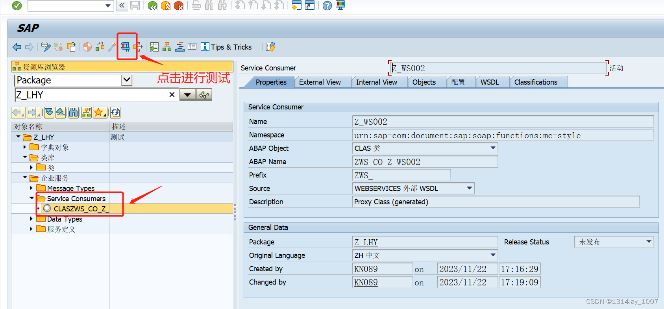This screenshot has width=664, height=309.
Task: Open the Release Status 未发布 dropdown
Action: point(649,242)
